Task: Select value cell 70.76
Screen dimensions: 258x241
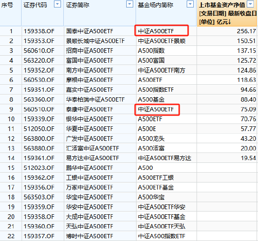Action: pyautogui.click(x=227, y=119)
